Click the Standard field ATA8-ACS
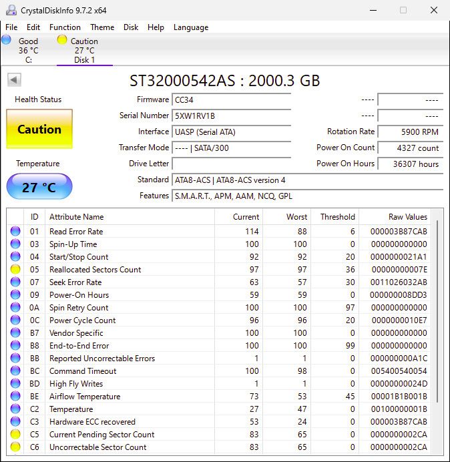Viewport: 450px width, 462px height. tap(307, 180)
